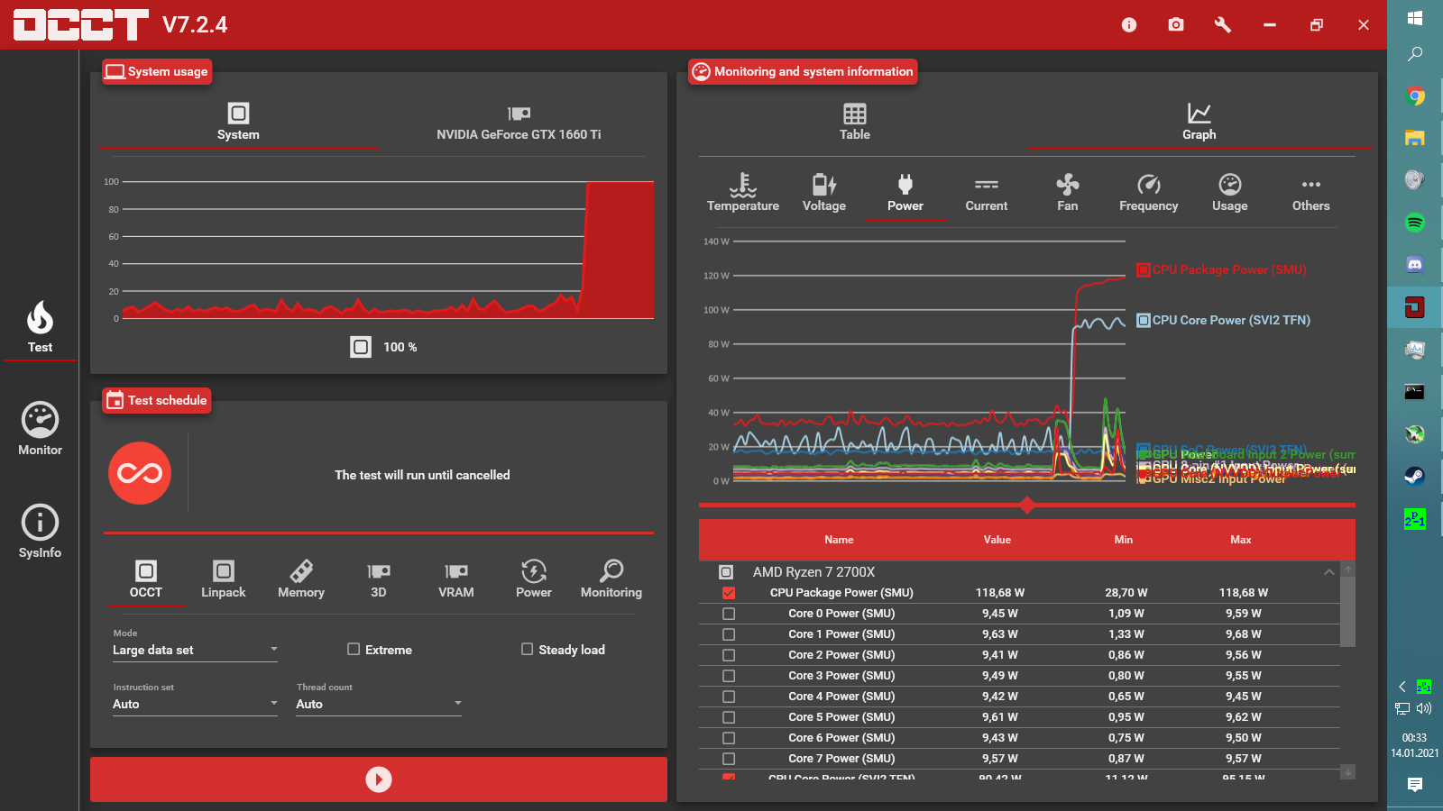
Task: Show Usage sensors graph
Action: [x=1230, y=193]
